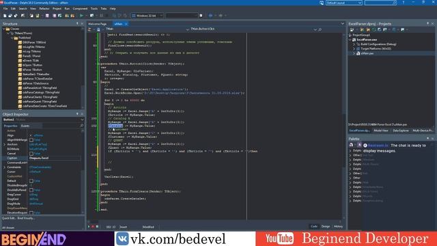Screen dimensions: 437x246
Task: Open the Edit menu
Action: click(x=13, y=9)
